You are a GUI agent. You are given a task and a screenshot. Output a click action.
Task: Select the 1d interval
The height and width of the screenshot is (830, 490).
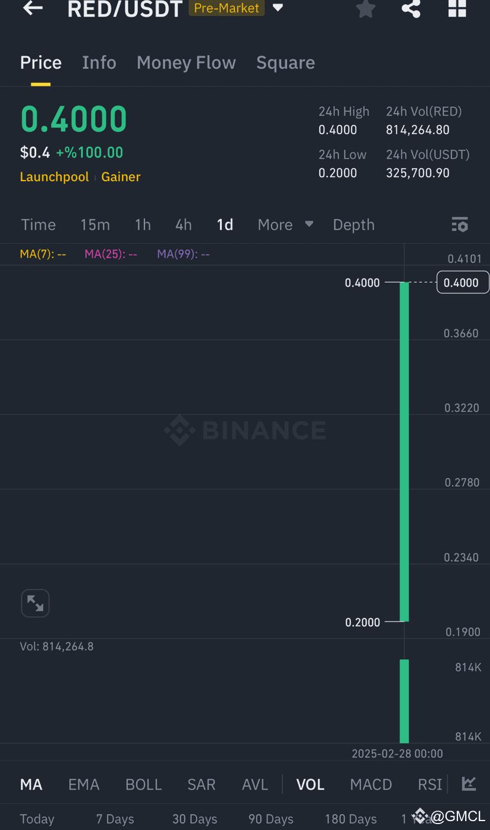click(225, 225)
